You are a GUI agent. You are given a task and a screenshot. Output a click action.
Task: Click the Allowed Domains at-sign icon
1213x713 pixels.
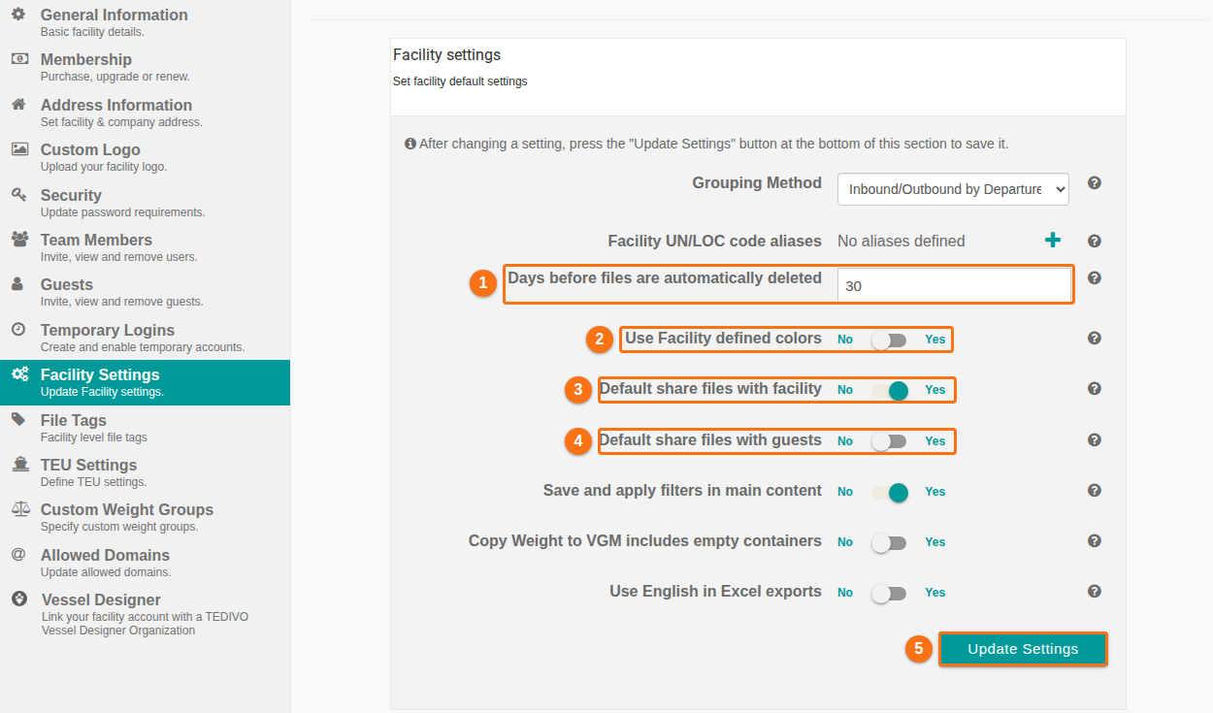pos(18,554)
